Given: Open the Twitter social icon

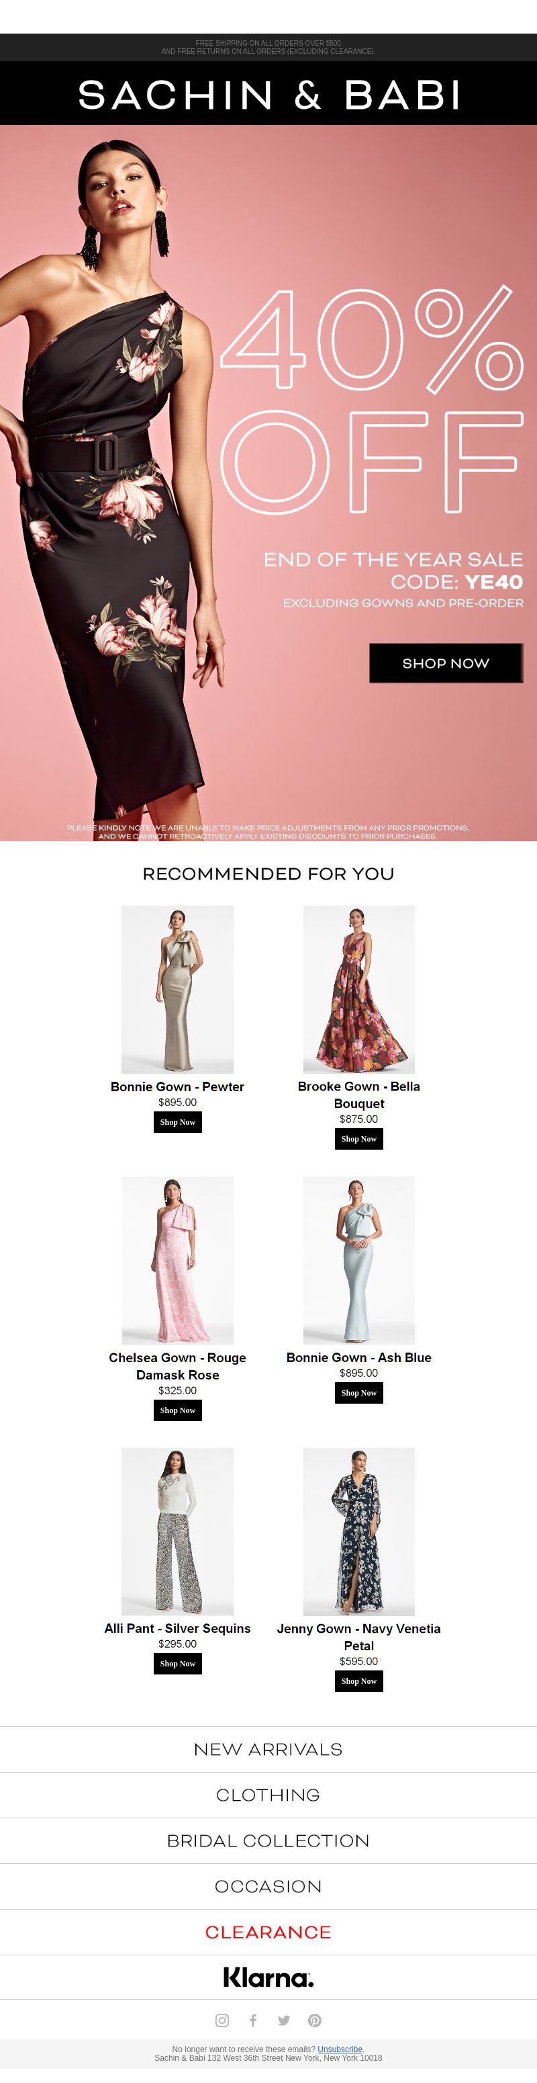Looking at the screenshot, I should 283,2020.
